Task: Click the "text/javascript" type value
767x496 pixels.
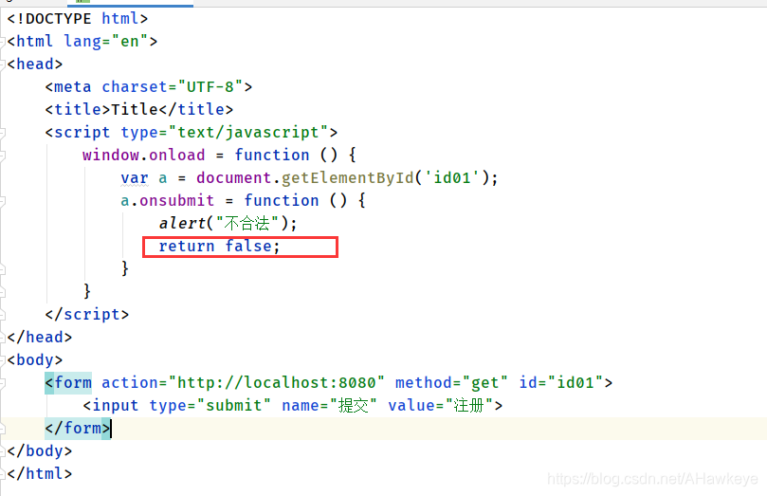Action: tap(248, 132)
